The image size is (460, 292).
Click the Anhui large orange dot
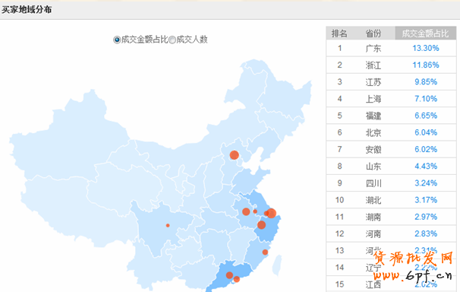(x=246, y=211)
